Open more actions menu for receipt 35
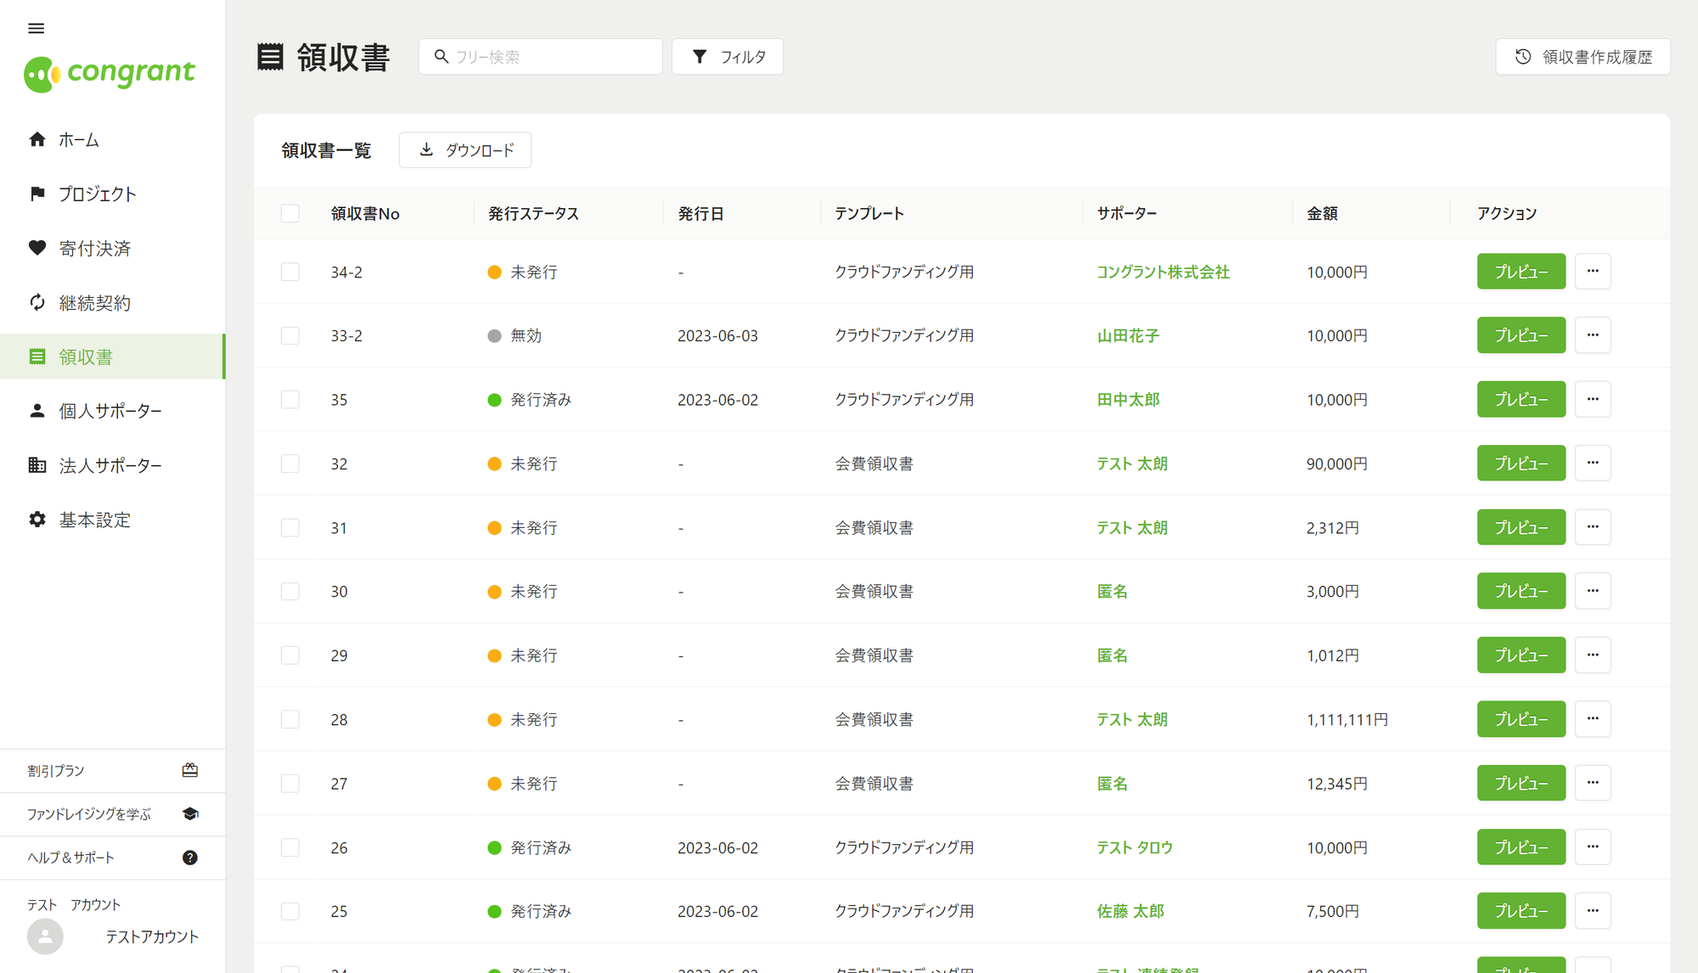Viewport: 1698px width, 973px height. click(x=1593, y=399)
